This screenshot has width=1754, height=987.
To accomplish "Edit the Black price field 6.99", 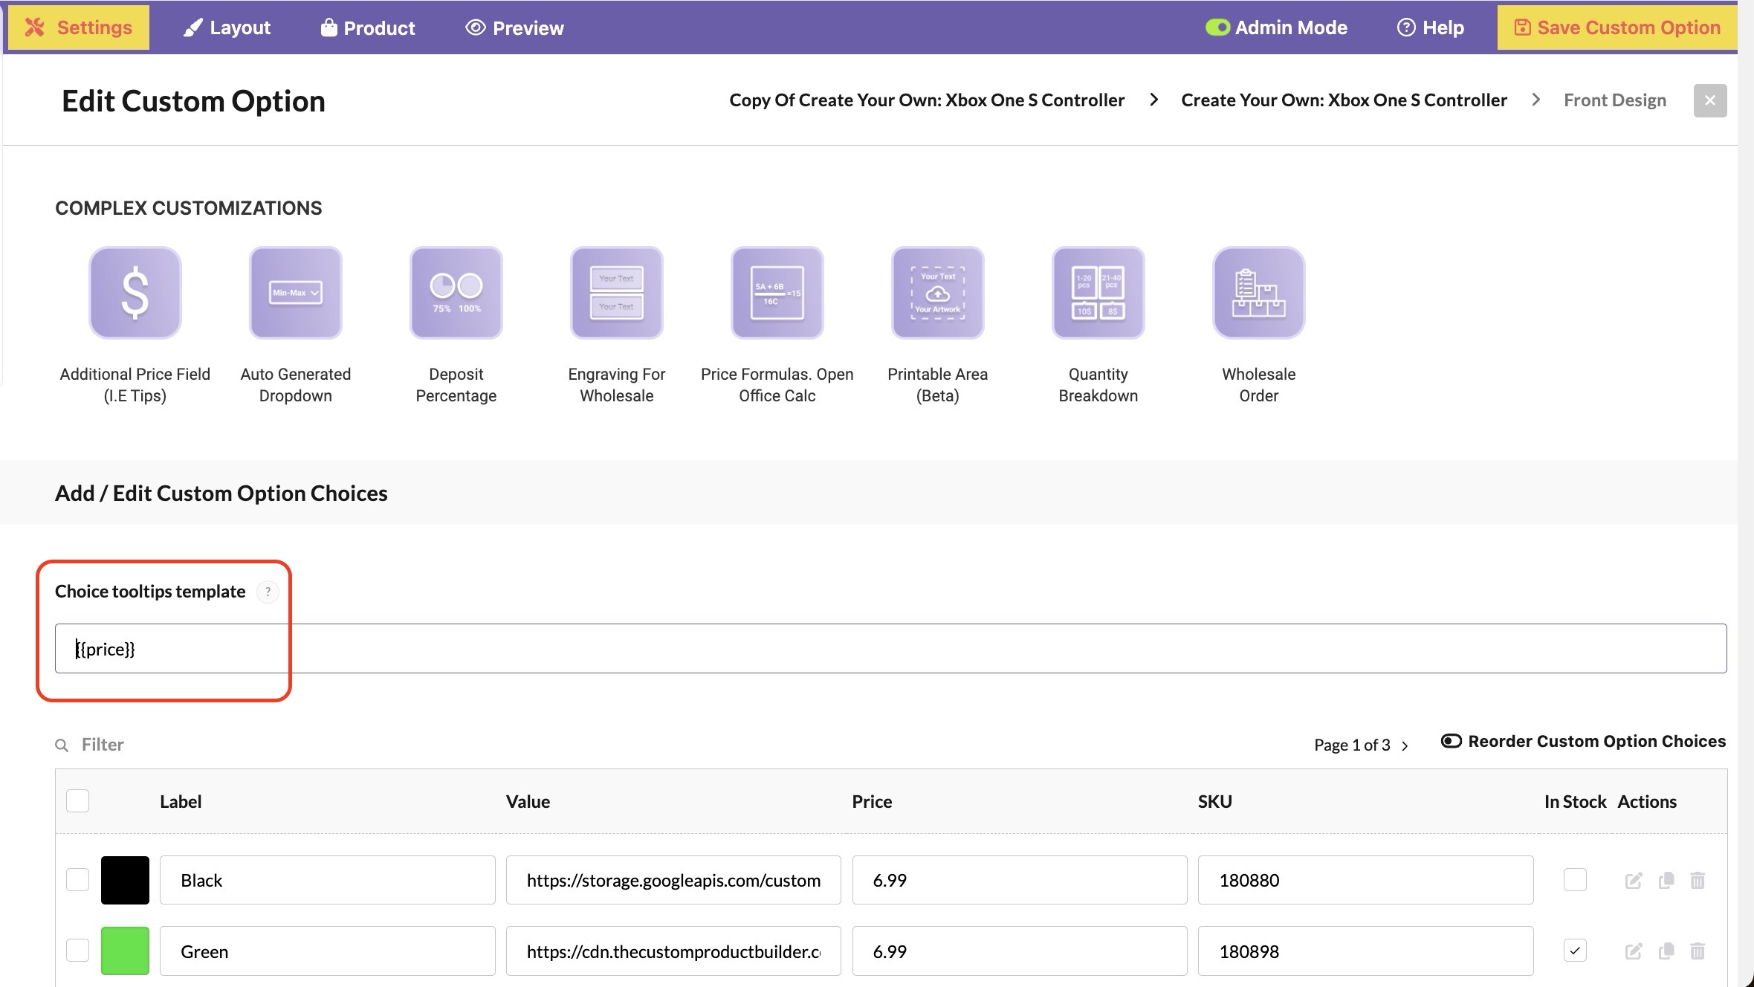I will click(1020, 880).
